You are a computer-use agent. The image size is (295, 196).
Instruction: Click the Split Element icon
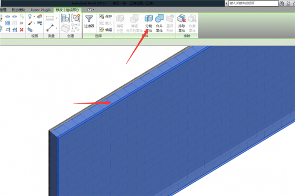click(8, 17)
